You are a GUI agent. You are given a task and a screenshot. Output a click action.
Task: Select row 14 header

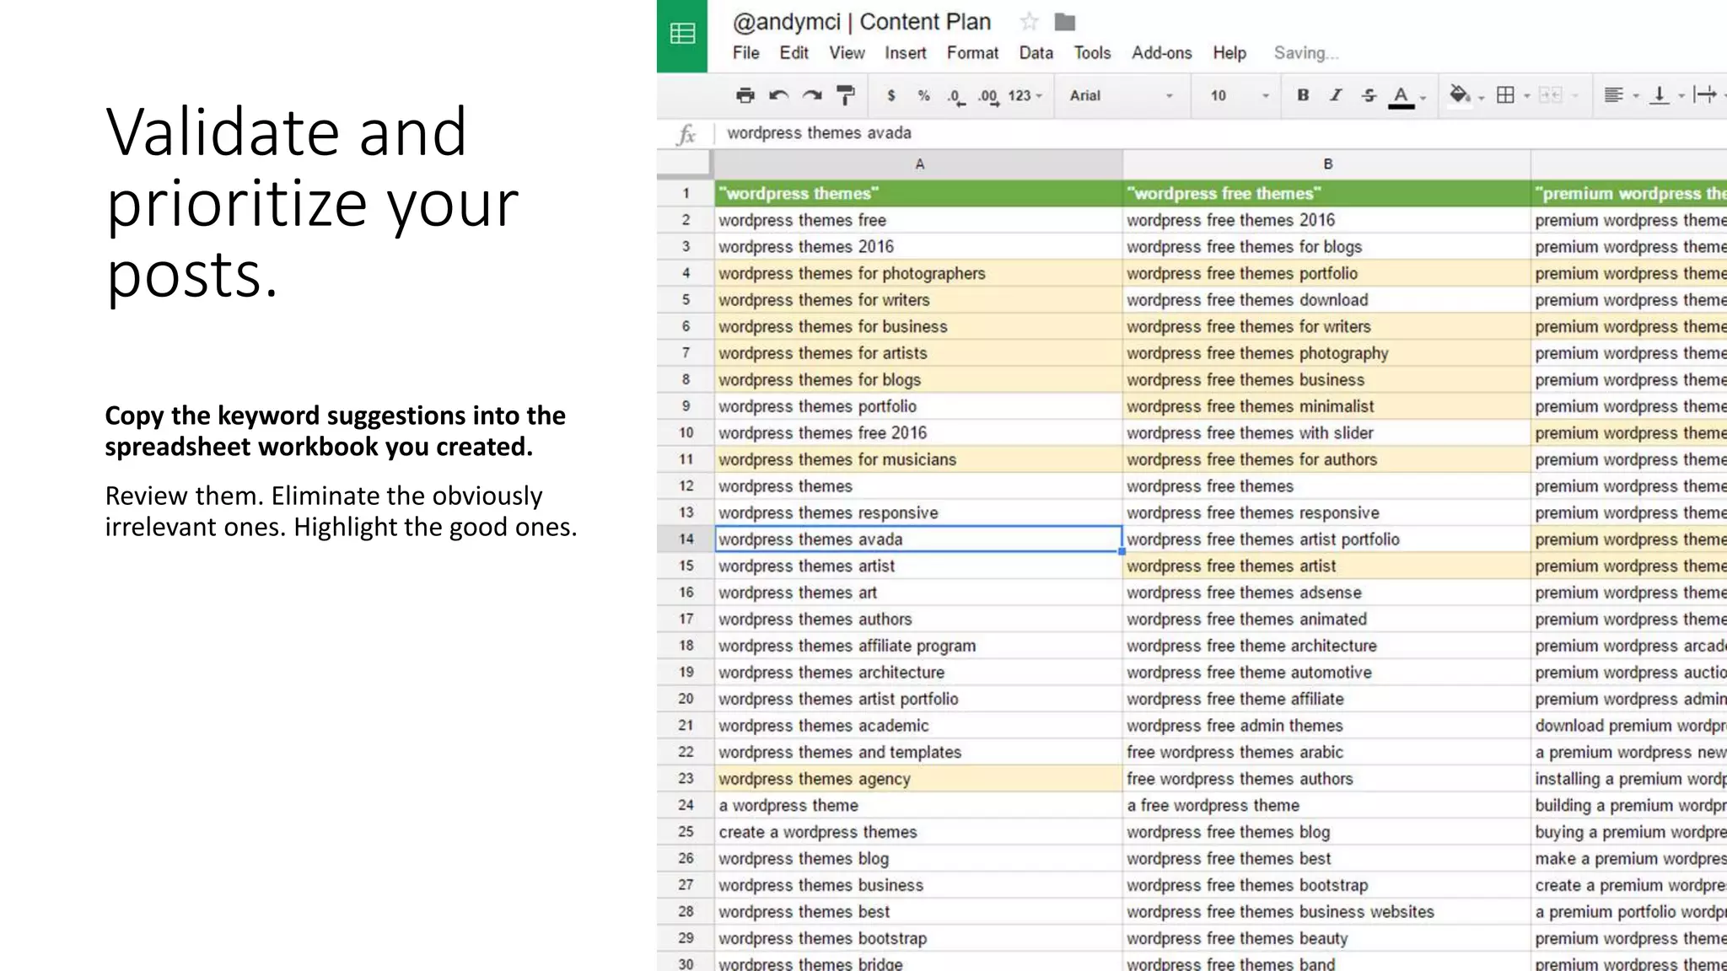pyautogui.click(x=686, y=539)
